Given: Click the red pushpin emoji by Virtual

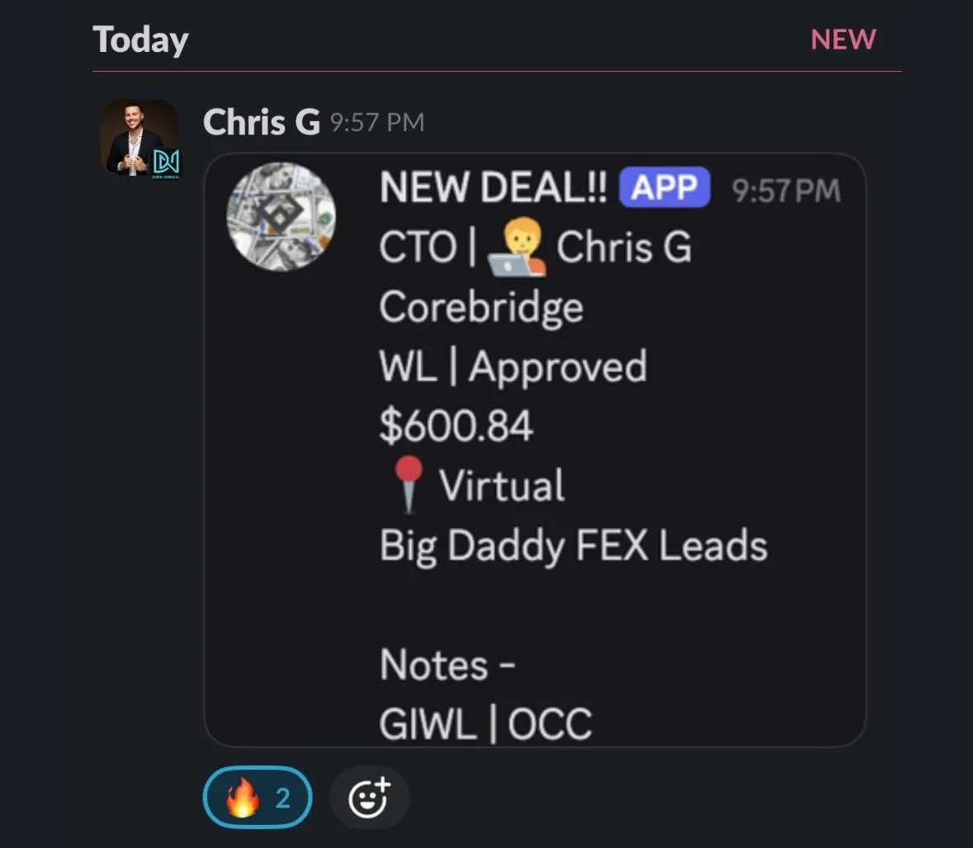Looking at the screenshot, I should tap(408, 484).
